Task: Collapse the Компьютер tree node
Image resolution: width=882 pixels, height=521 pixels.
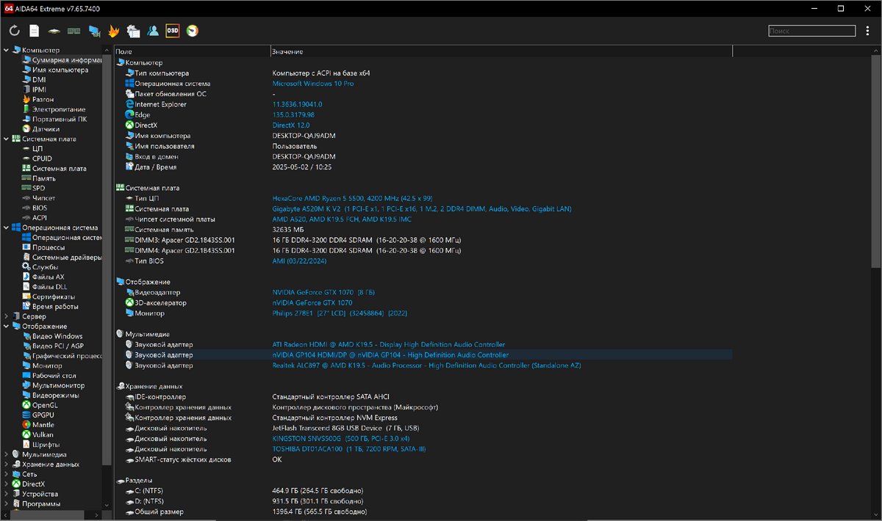Action: 7,50
